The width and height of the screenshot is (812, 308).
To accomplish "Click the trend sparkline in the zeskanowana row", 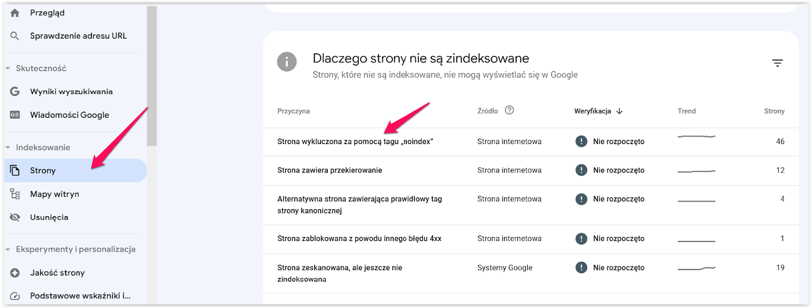I will pyautogui.click(x=696, y=268).
